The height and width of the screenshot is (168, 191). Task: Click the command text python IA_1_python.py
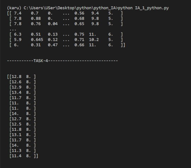pyautogui.click(x=143, y=8)
